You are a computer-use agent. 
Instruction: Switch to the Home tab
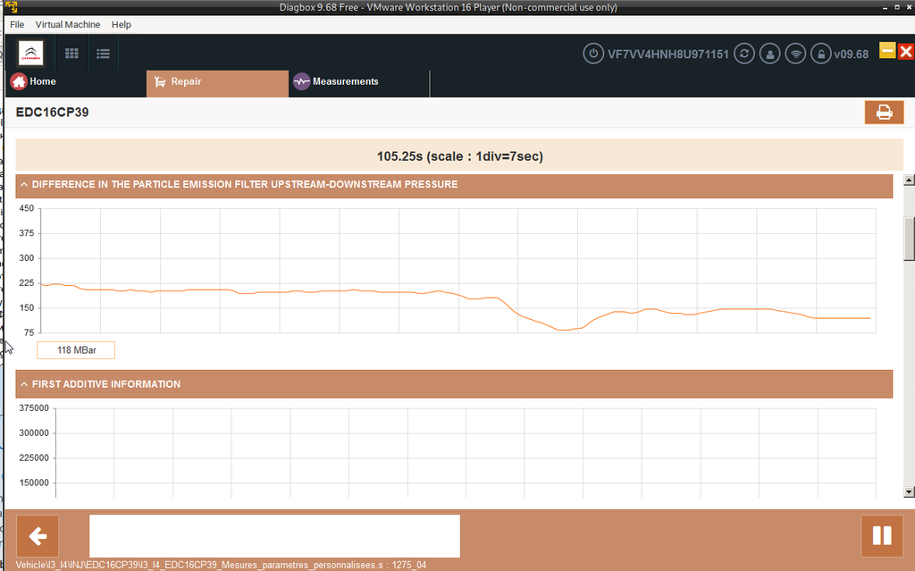34,81
